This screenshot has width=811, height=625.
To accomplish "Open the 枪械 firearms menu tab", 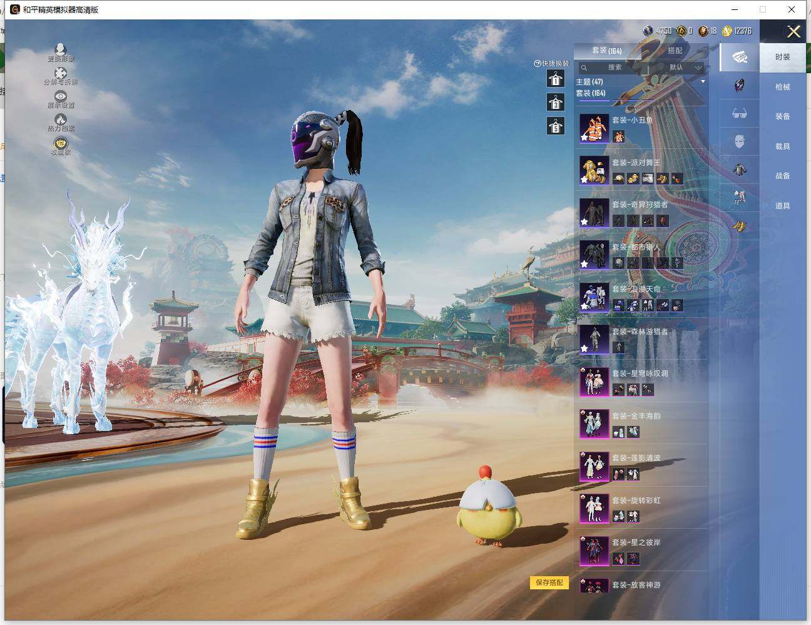I will (x=782, y=87).
